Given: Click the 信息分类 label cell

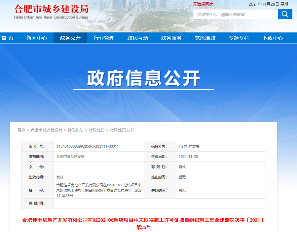Looking at the screenshot, I should coord(160,146).
